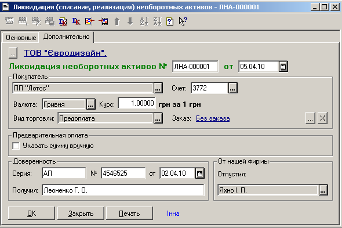Open the calendar next to date 02.04.10
Viewport: 342px width, 228px height.
(x=200, y=173)
